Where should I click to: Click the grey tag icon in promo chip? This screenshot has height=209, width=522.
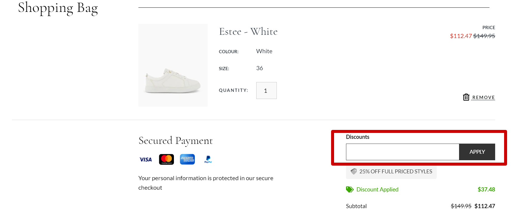tap(354, 172)
